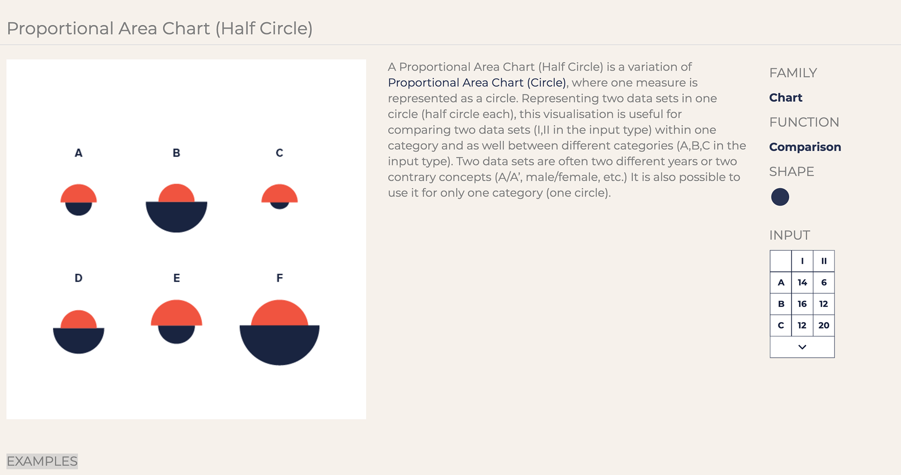Click the half-circle chart labeled A
This screenshot has height=475, width=901.
point(78,200)
